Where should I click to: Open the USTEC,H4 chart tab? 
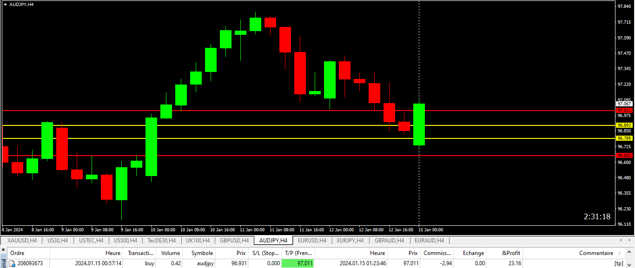(91, 240)
